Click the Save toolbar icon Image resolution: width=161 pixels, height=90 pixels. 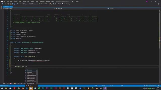(13, 4)
